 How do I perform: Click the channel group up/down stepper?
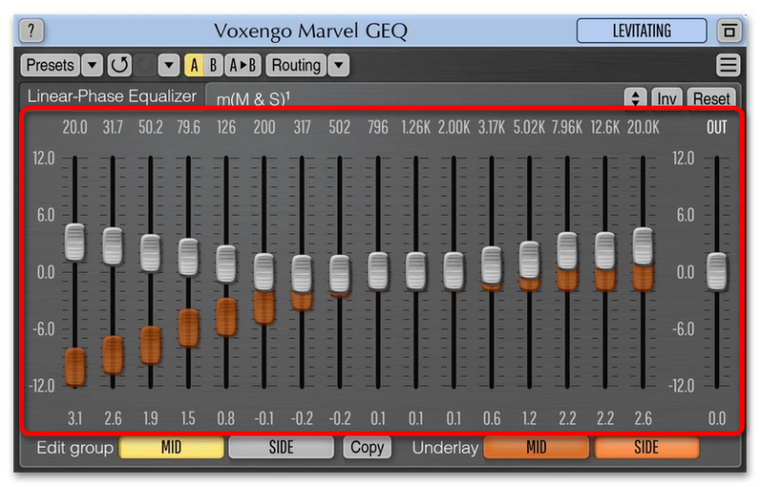tap(635, 98)
